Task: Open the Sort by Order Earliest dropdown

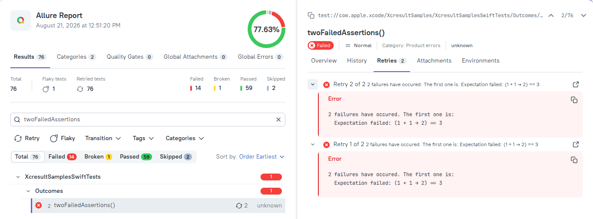Action: tap(261, 157)
